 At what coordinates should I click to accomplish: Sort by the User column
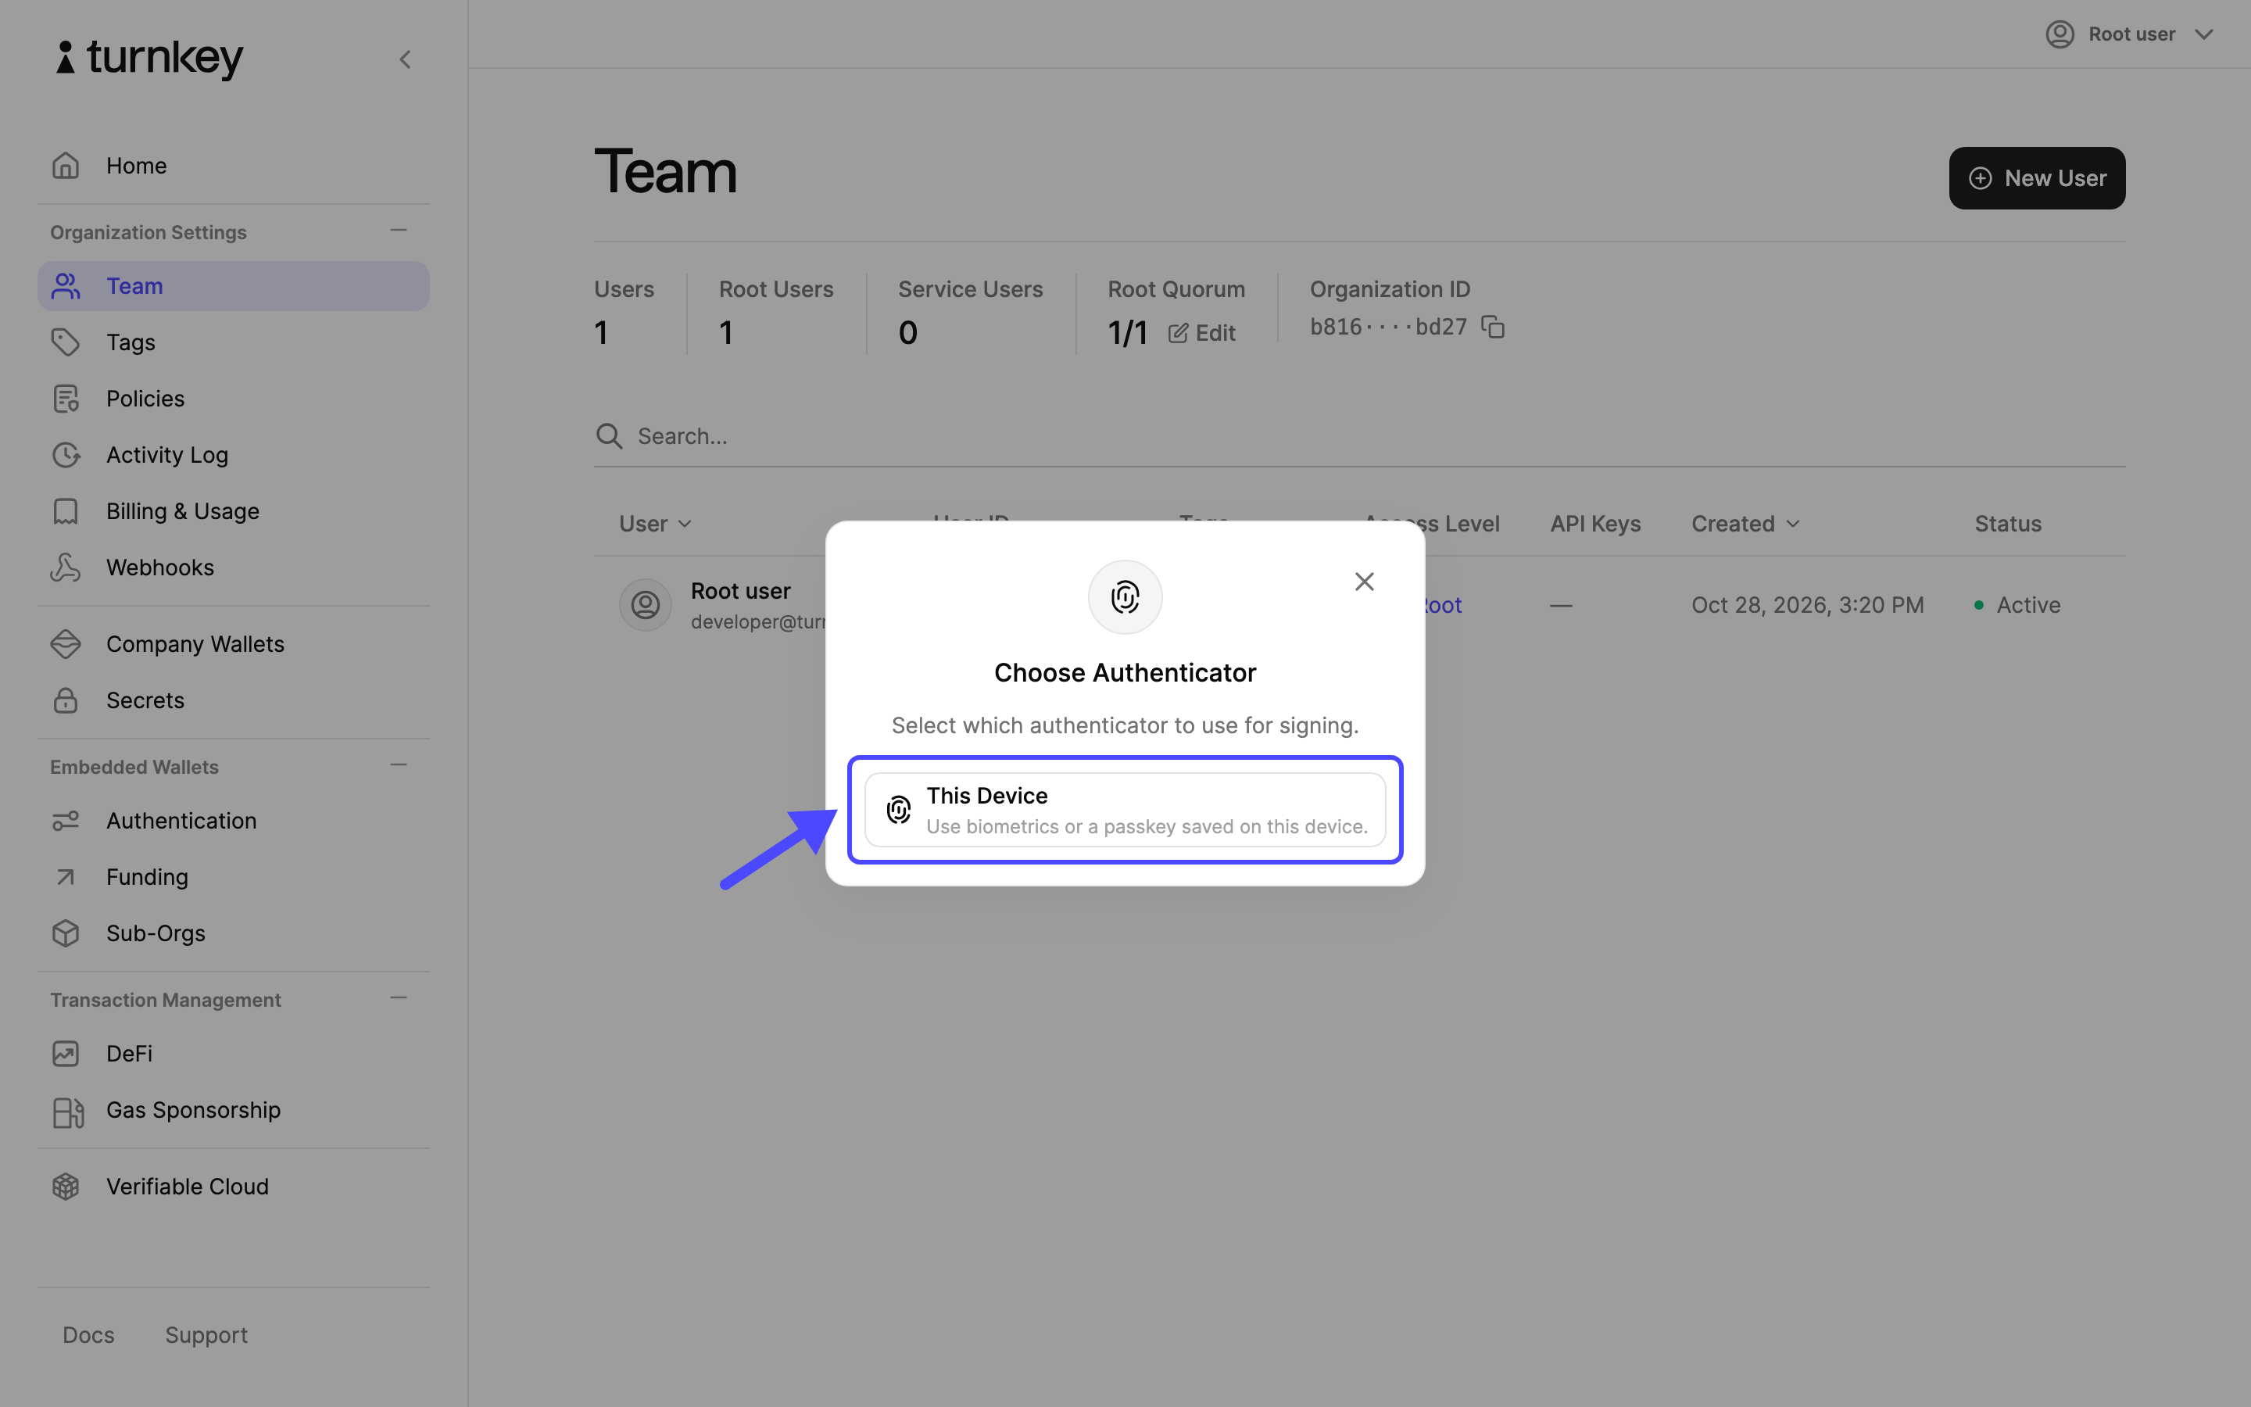655,524
